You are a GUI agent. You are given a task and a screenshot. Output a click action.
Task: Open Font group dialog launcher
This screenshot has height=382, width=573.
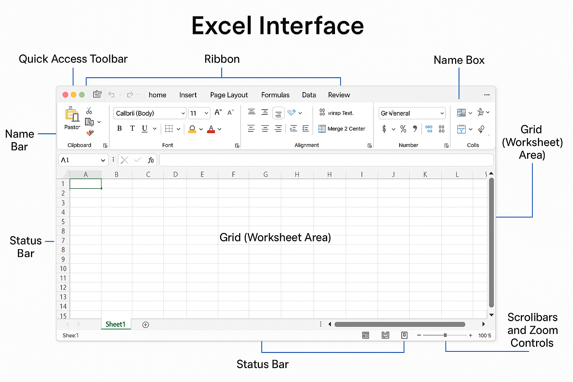click(237, 145)
